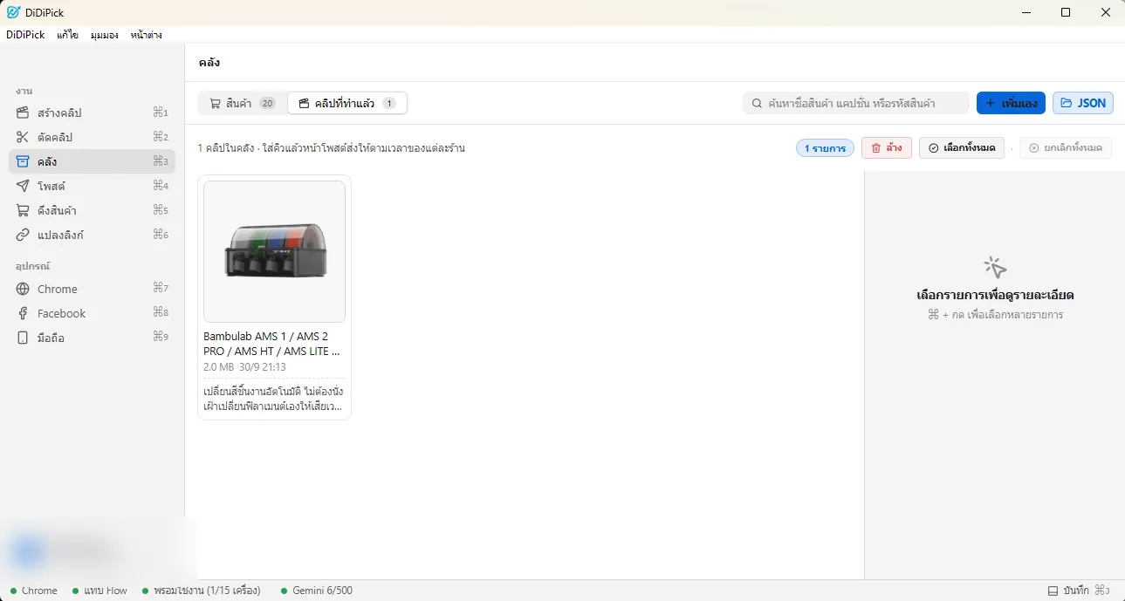
Task: Click the ล้าง trash button
Action: coord(887,147)
